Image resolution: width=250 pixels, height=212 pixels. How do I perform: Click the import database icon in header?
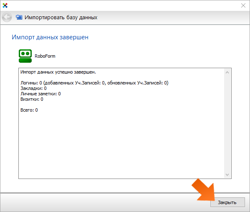click(x=19, y=17)
